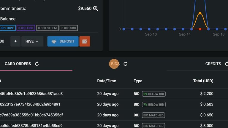Screen dimensions: 228x128
Task: Click the Deposit button
Action: (63, 41)
